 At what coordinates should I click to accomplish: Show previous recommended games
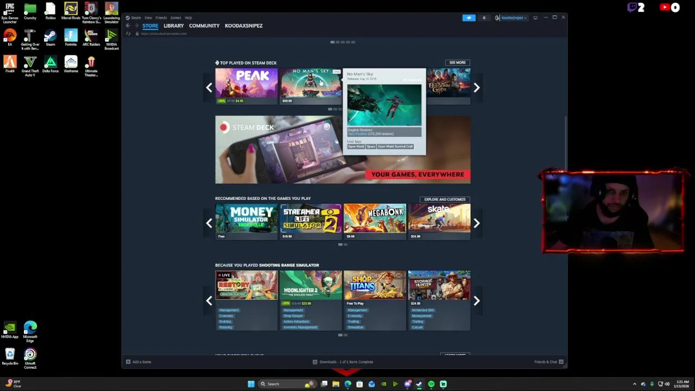click(209, 223)
